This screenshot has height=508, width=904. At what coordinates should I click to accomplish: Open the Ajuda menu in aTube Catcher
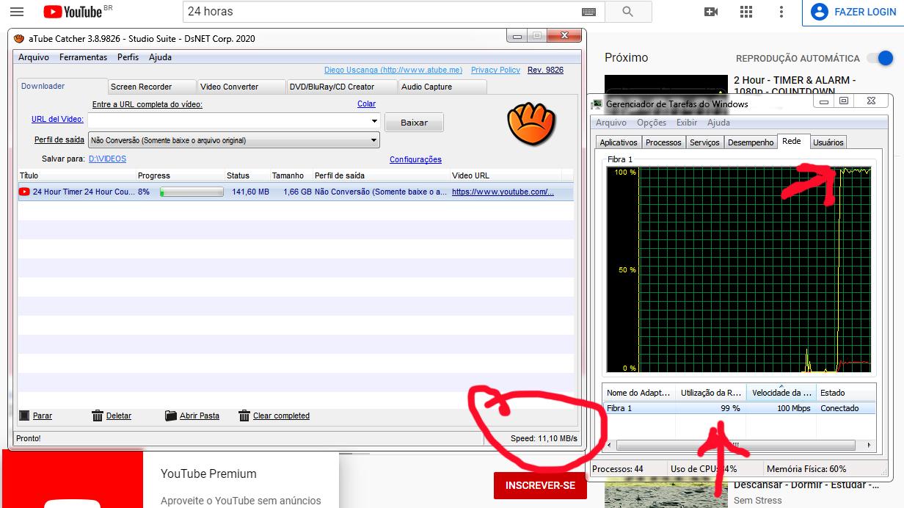click(x=160, y=57)
